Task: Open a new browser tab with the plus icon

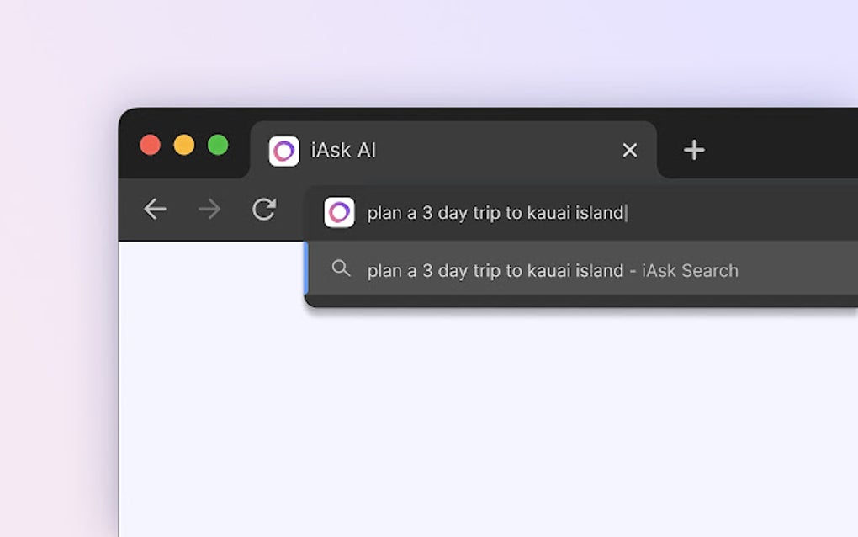Action: 693,150
